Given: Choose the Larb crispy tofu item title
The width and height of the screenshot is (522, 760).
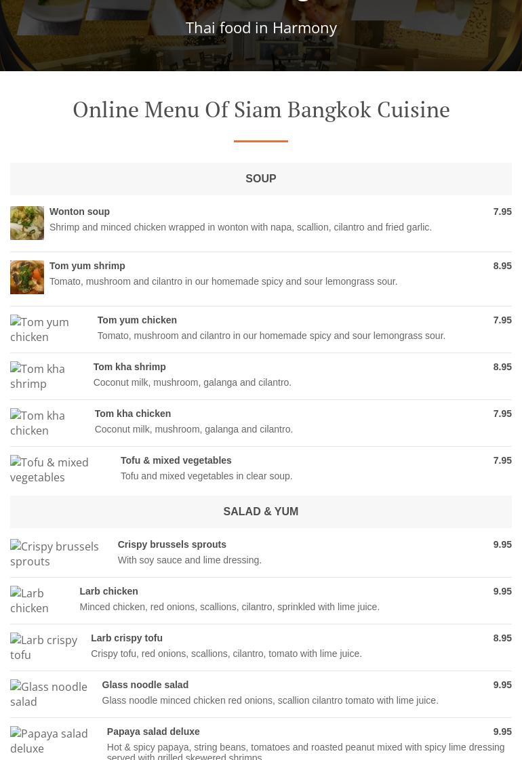Looking at the screenshot, I should click(127, 638).
